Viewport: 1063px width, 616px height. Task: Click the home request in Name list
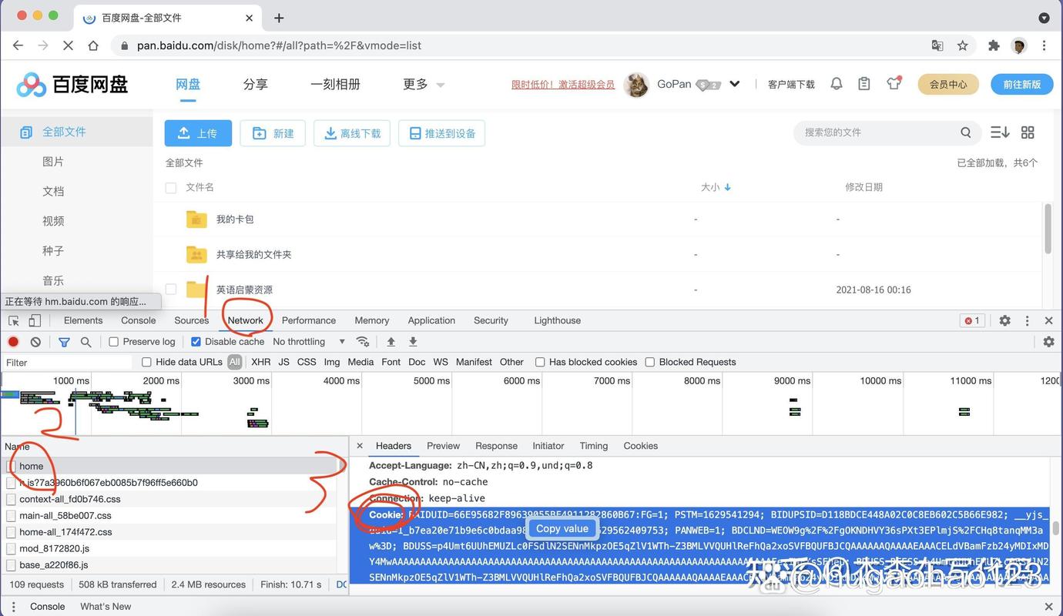pos(32,466)
